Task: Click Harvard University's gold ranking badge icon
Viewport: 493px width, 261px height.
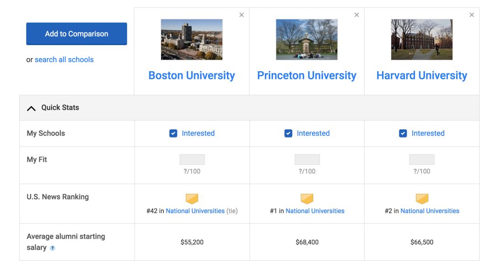Action: pyautogui.click(x=422, y=199)
